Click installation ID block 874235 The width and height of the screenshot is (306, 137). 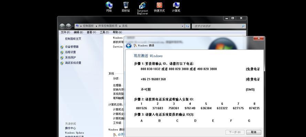(254, 108)
